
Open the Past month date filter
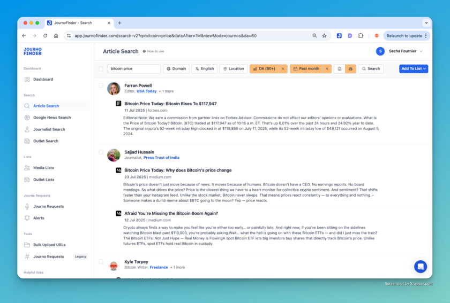tap(306, 69)
